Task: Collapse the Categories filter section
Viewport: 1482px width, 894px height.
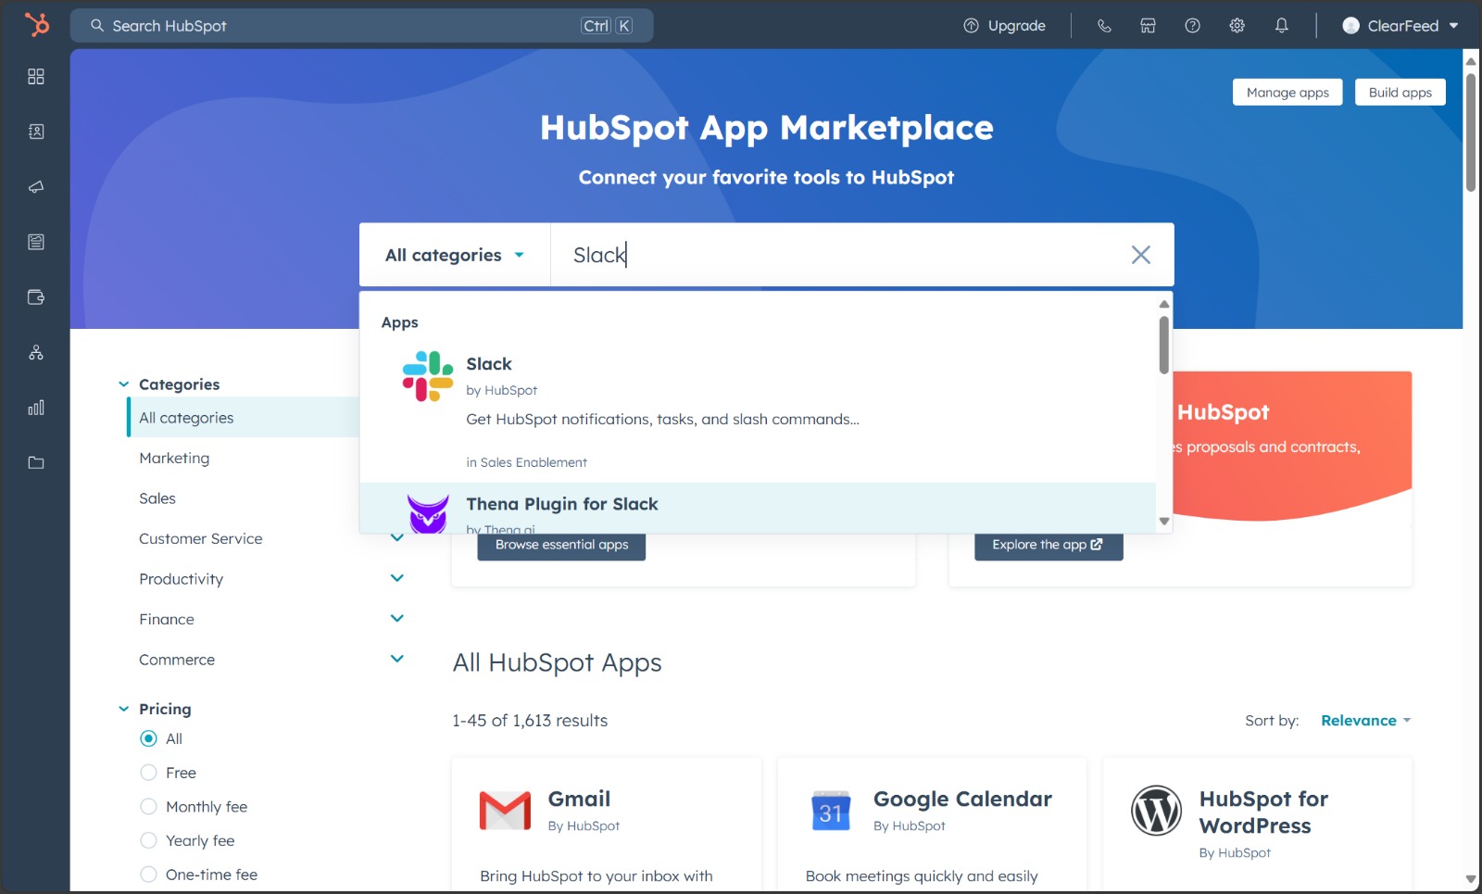Action: point(123,384)
